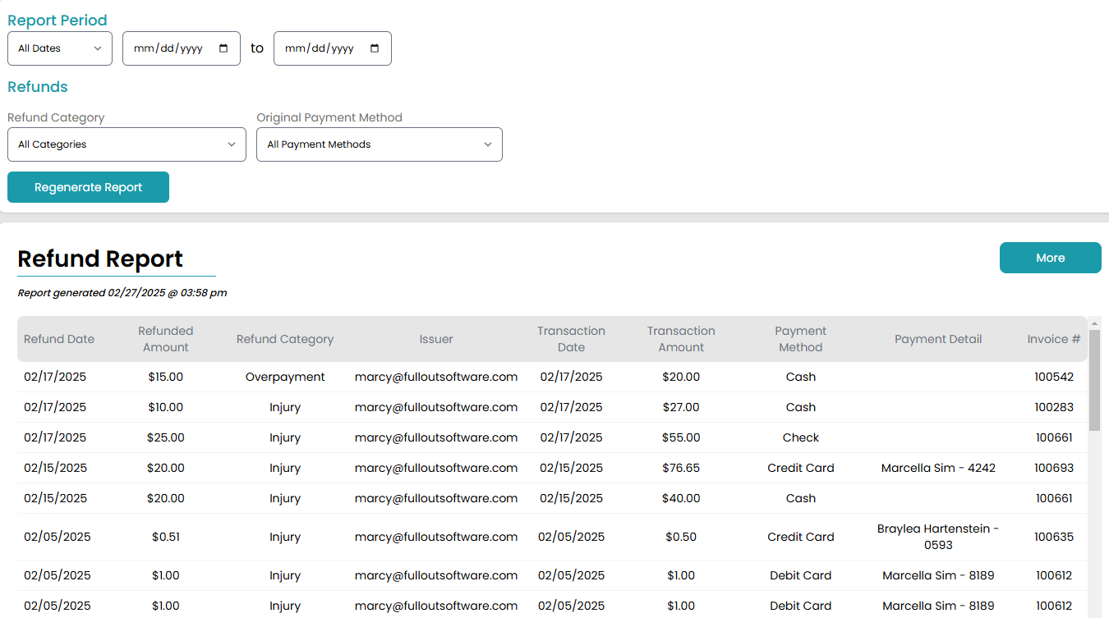This screenshot has width=1109, height=618.
Task: Open the Original Payment Method dropdown
Action: coord(379,144)
